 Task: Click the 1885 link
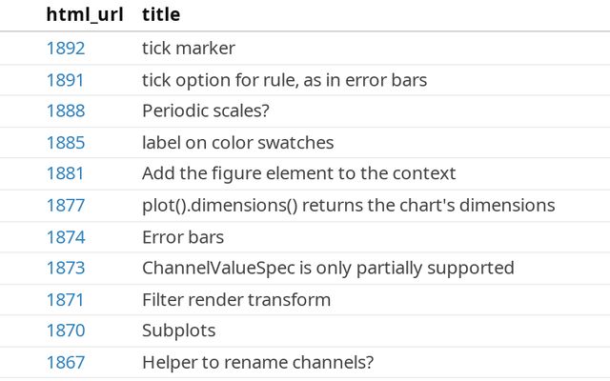coord(65,143)
